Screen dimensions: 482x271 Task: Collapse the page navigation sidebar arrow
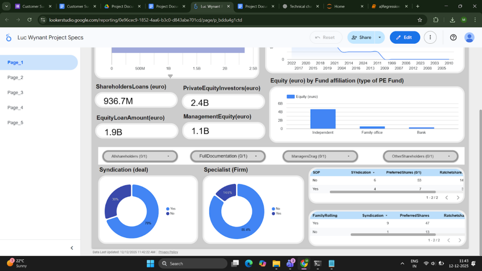72,248
